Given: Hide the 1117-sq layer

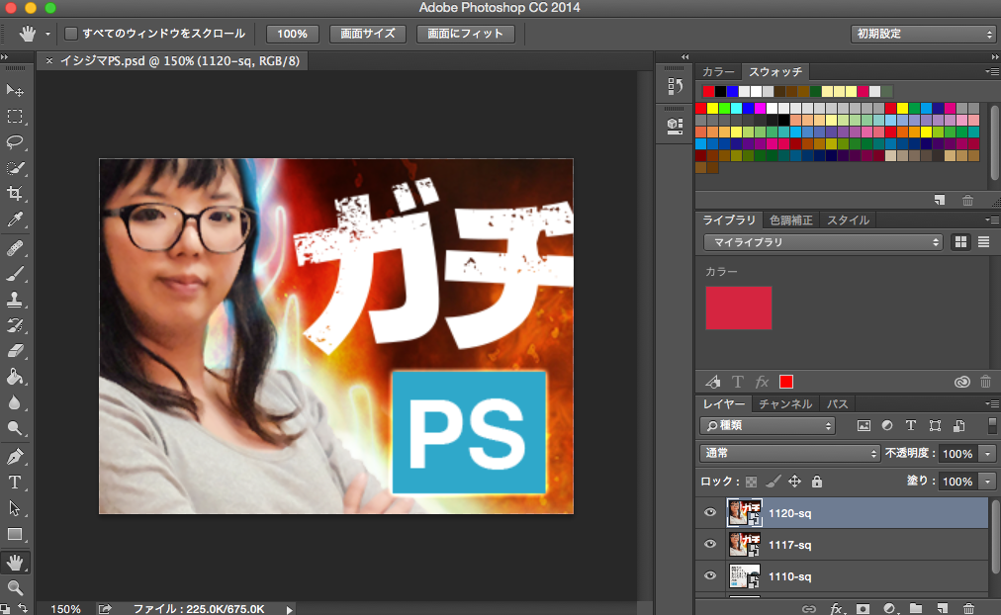Looking at the screenshot, I should (709, 544).
